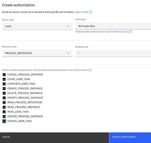151x143 pixels.
Task: Open the Resource type PROCESS_DEFINITION dropdown
Action: [37, 53]
